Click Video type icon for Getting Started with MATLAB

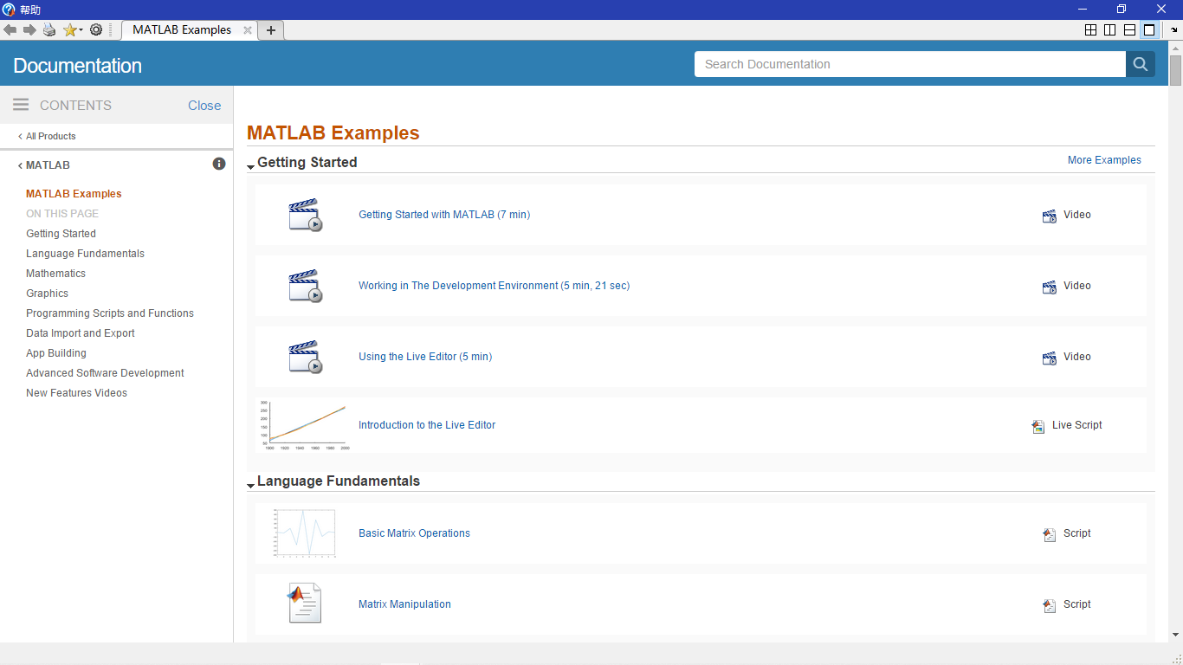(x=1050, y=216)
